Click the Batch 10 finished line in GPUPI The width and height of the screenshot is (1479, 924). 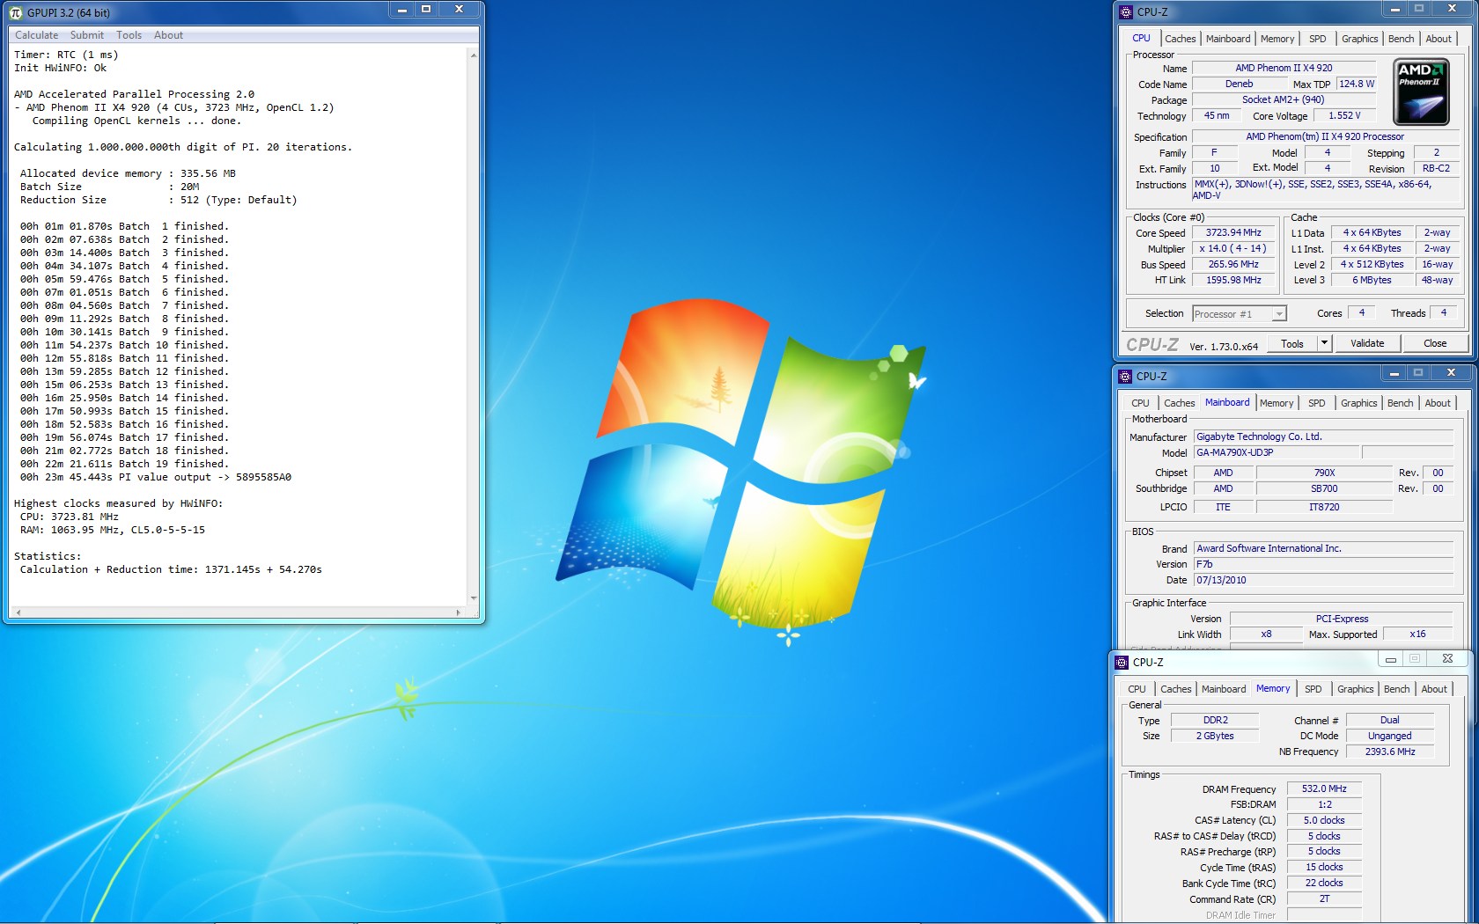click(x=124, y=346)
